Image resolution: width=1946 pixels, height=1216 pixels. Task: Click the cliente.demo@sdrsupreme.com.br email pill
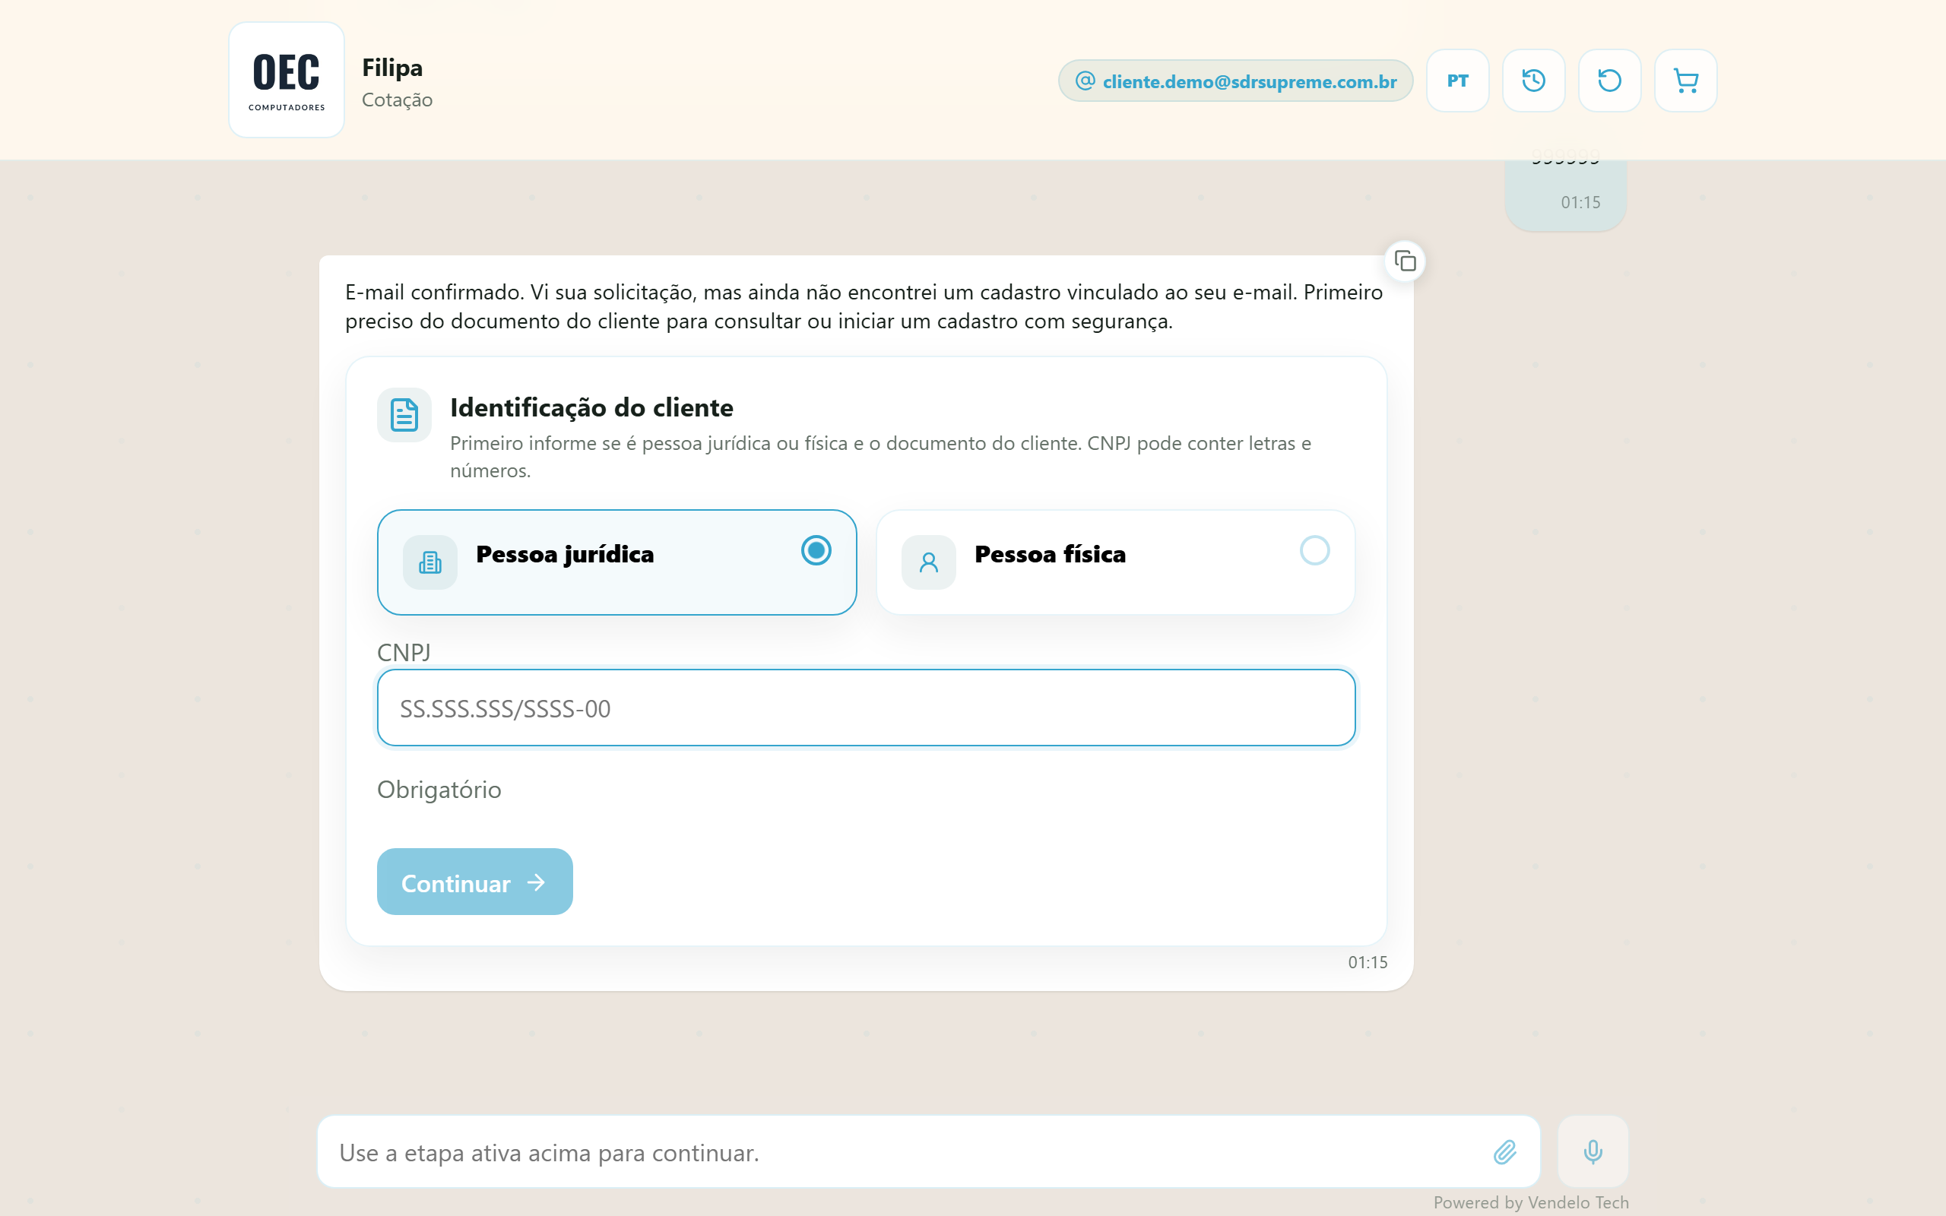(x=1235, y=81)
